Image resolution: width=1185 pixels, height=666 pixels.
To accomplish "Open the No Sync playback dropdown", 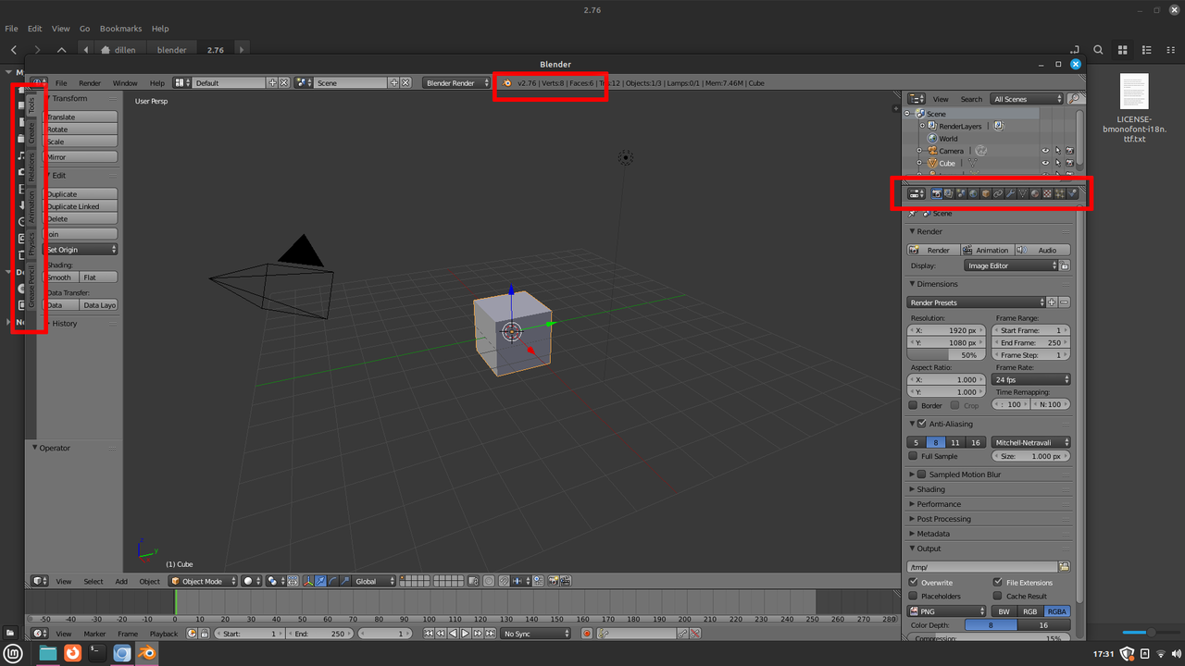I will click(537, 634).
